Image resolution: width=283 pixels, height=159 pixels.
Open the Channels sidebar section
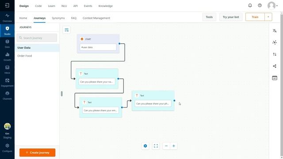tap(7, 96)
